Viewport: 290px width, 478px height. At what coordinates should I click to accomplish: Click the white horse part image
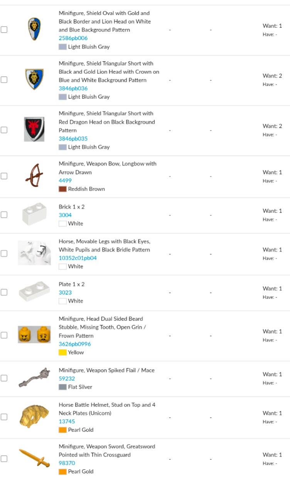34,253
